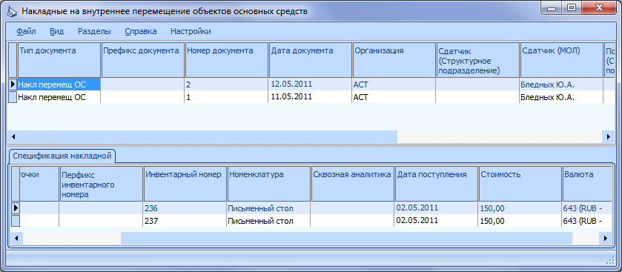
Task: Maximize the Накладные window
Action: click(x=572, y=8)
